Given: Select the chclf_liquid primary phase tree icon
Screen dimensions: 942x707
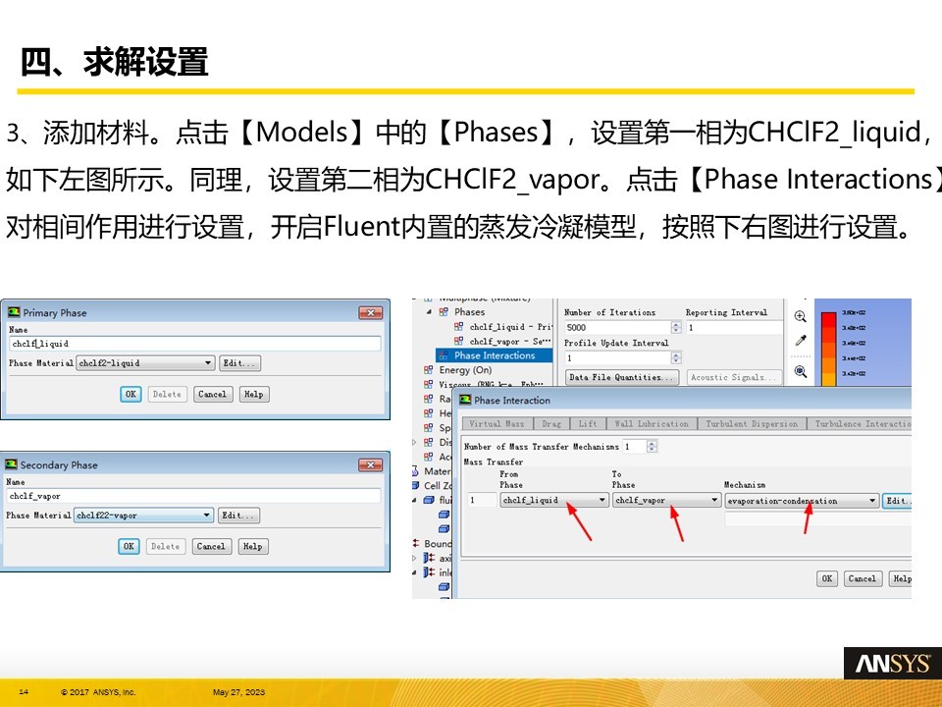Looking at the screenshot, I should (x=458, y=326).
